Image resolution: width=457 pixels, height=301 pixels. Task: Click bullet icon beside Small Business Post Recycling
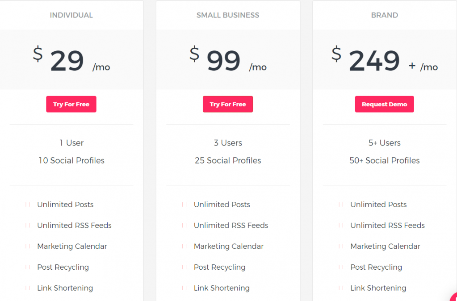184,267
